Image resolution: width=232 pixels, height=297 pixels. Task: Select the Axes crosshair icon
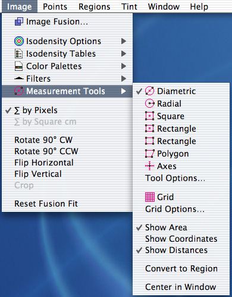[149, 165]
